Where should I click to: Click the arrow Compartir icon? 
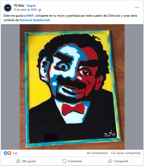click(110, 161)
